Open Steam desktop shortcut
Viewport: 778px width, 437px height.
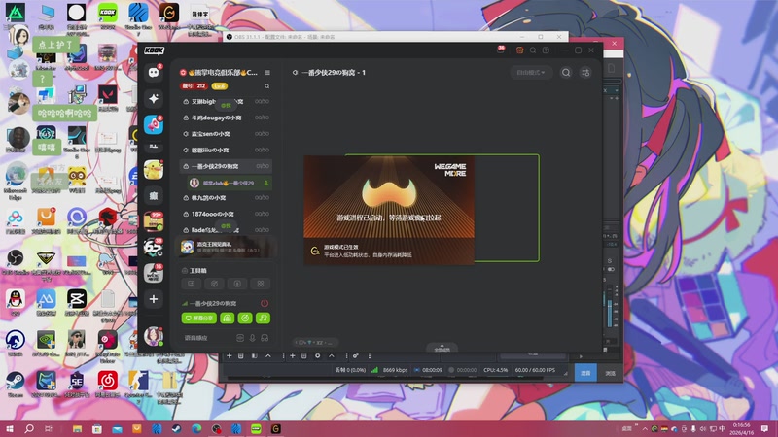(15, 385)
